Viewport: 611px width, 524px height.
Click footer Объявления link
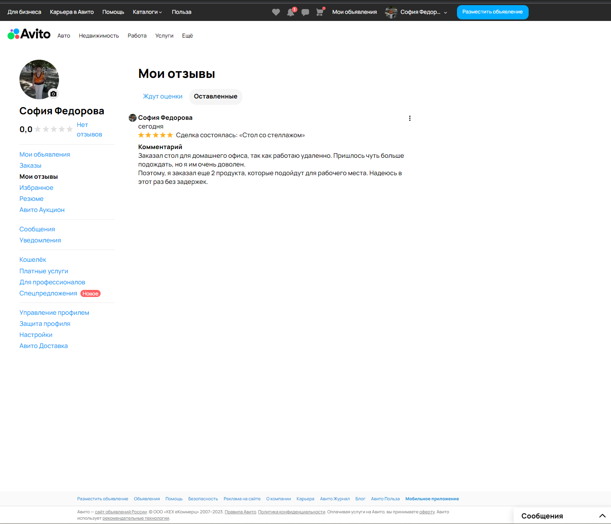tap(147, 499)
